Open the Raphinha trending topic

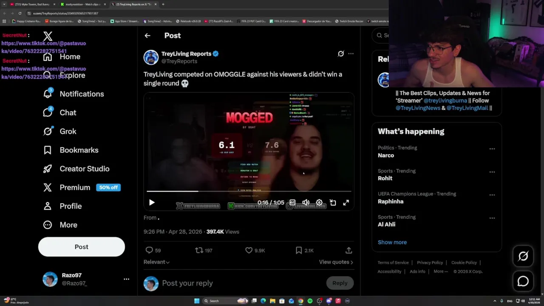pos(391,201)
